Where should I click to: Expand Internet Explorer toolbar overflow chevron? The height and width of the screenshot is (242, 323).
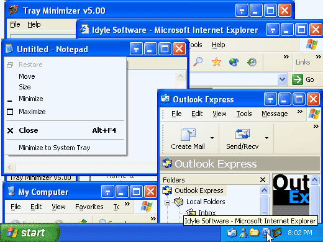coord(286,56)
